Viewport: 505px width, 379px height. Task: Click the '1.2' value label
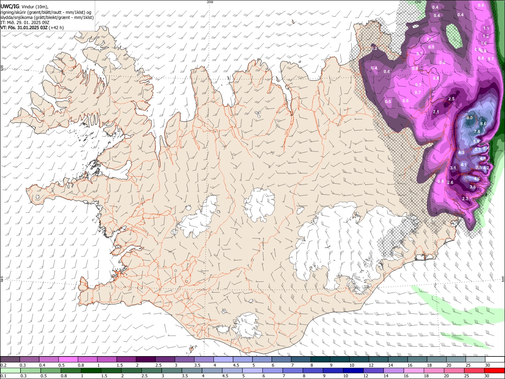tap(486, 36)
